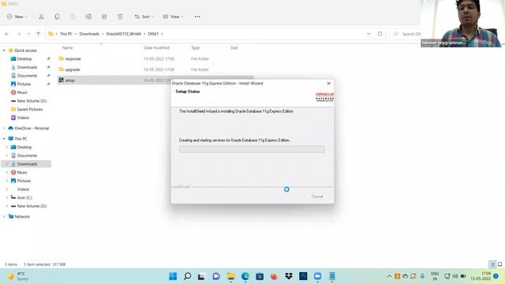Open Downloads under Quick access
Image resolution: width=505 pixels, height=284 pixels.
point(27,67)
